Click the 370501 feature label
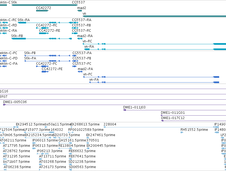Screen dimensions: 226x171 (x=93, y=140)
